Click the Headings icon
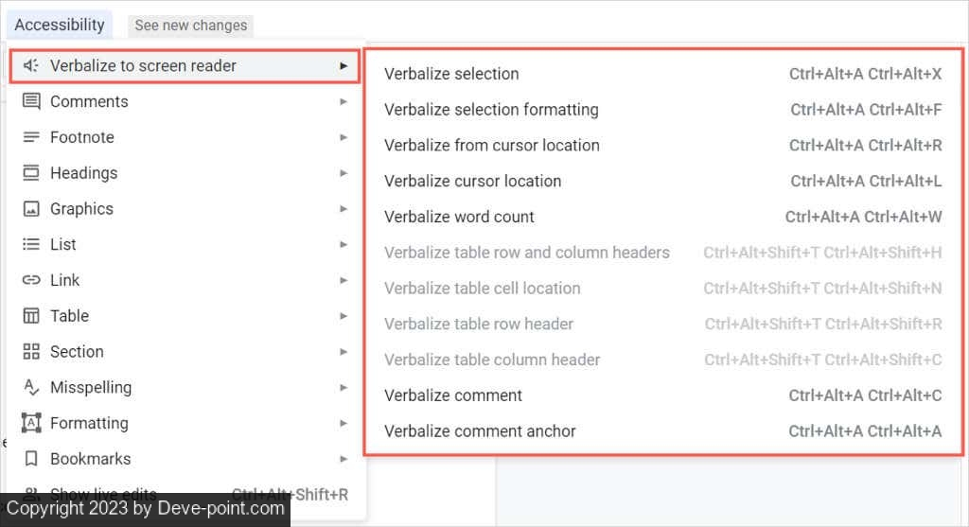 (x=31, y=173)
